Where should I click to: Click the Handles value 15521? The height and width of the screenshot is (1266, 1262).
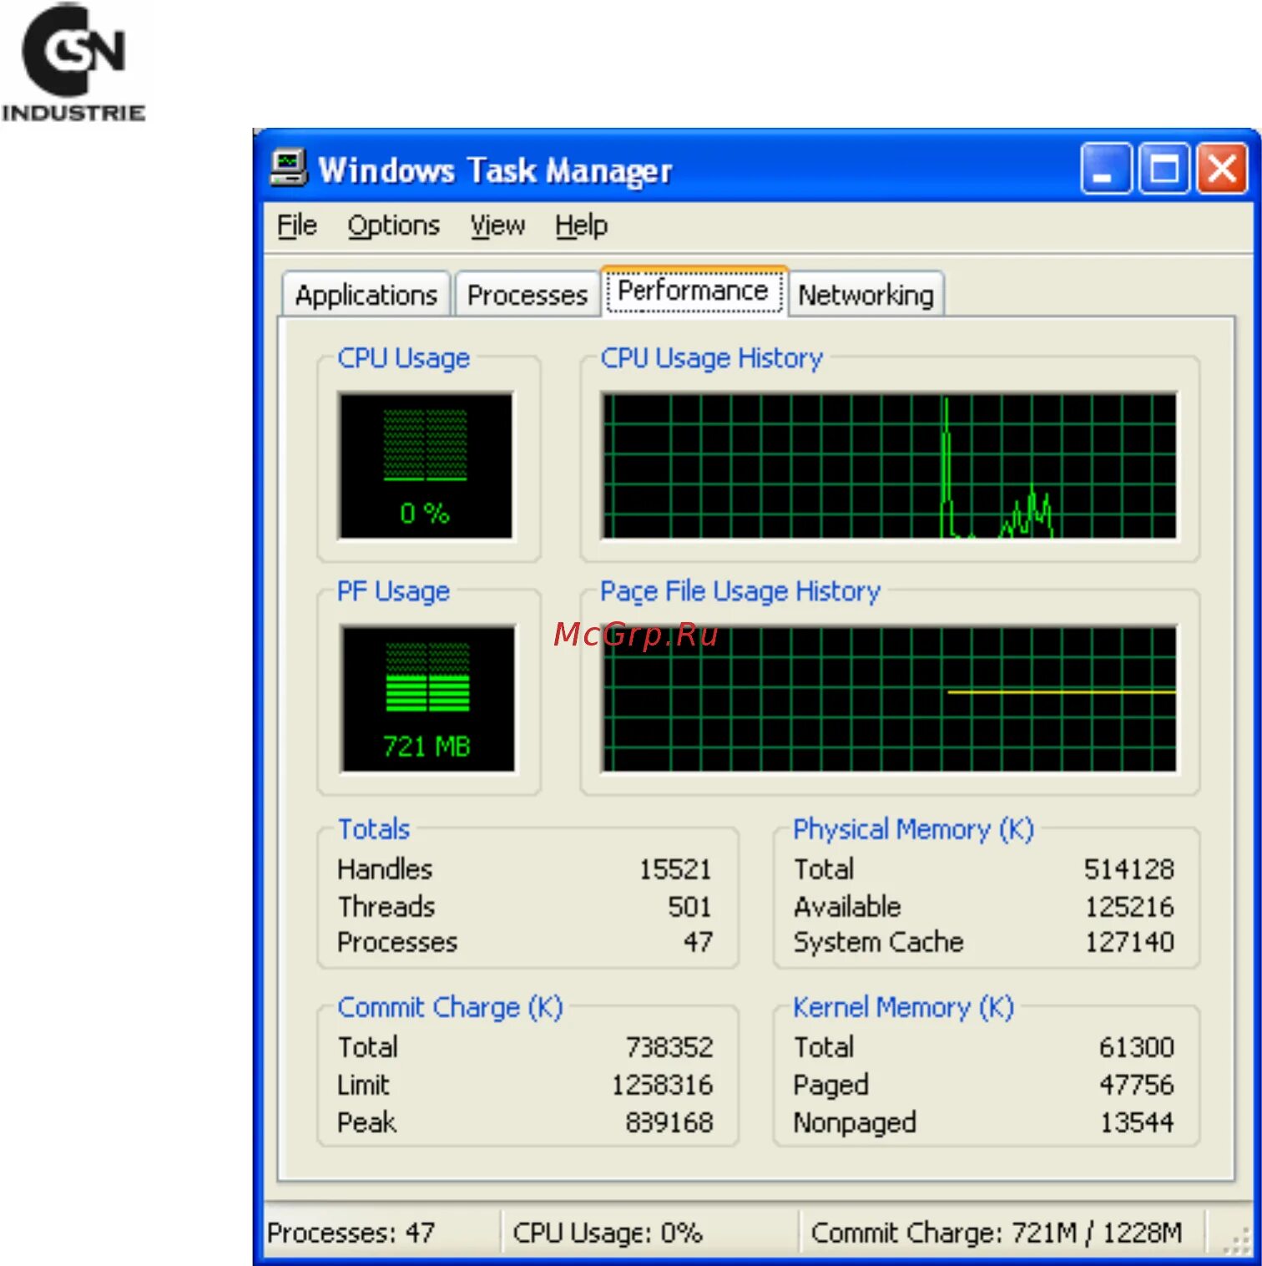[675, 869]
